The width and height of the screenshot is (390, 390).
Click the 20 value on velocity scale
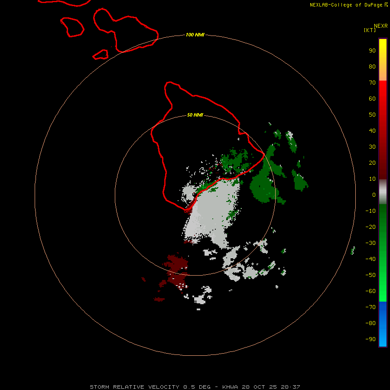coord(372,162)
